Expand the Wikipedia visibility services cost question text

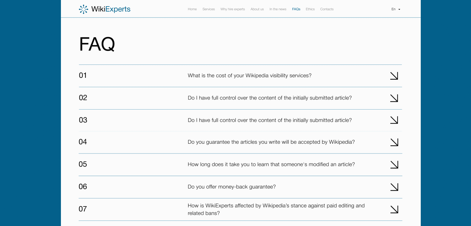pos(249,76)
